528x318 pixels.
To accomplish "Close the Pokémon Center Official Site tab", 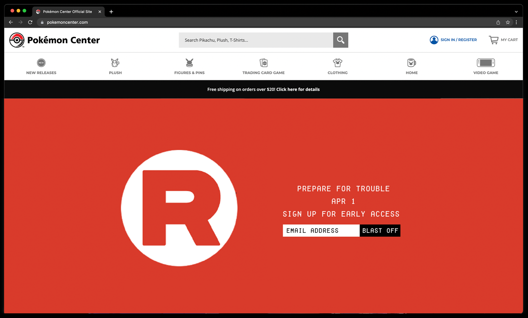I will point(100,12).
